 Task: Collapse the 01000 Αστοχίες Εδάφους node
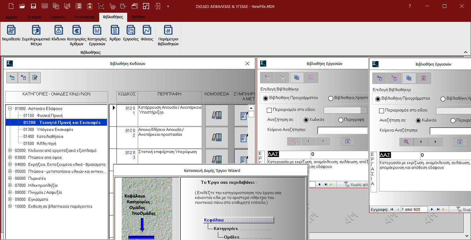click(10, 108)
